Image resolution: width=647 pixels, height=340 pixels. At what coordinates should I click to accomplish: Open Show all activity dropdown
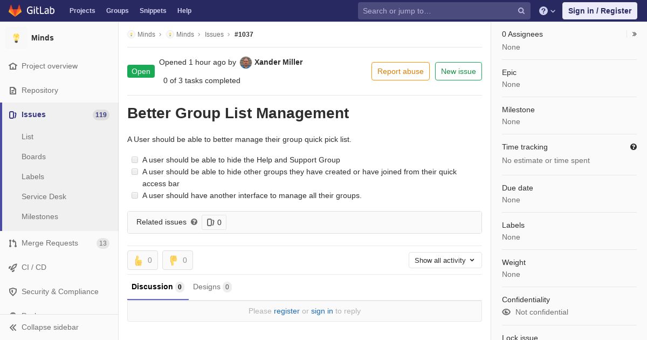[x=445, y=260]
